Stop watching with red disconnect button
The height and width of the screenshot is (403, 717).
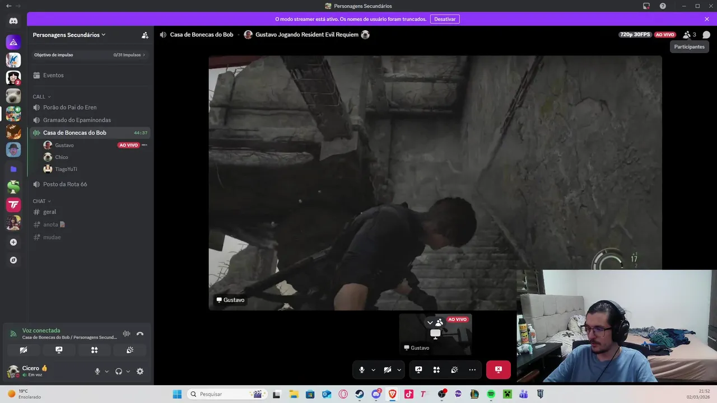(499, 370)
